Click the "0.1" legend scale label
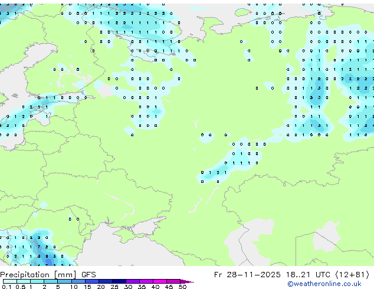 (x=6, y=287)
